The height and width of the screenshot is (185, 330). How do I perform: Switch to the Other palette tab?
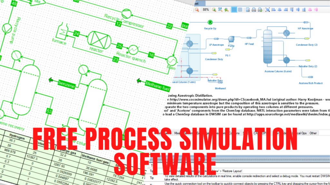click(313, 133)
